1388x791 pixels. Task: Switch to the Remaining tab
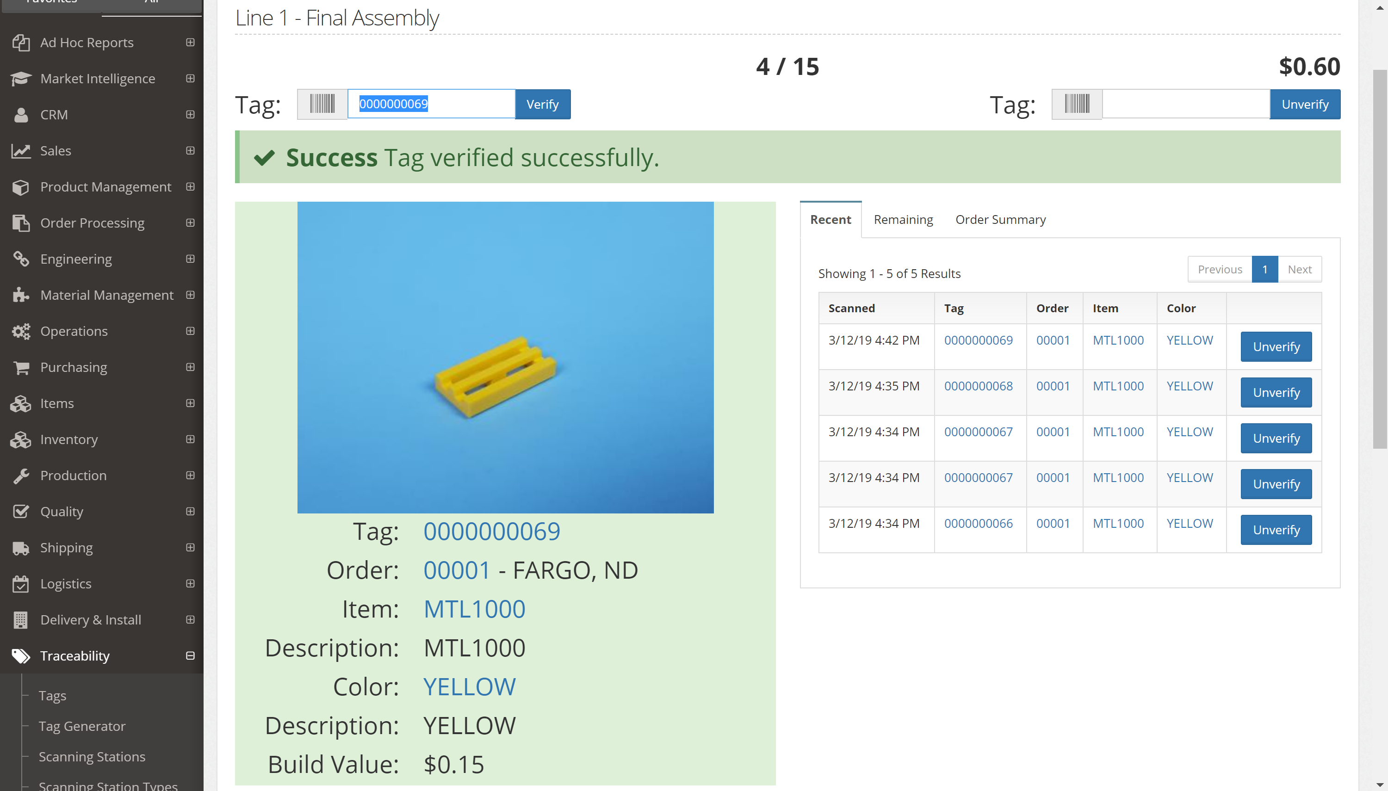coord(903,219)
